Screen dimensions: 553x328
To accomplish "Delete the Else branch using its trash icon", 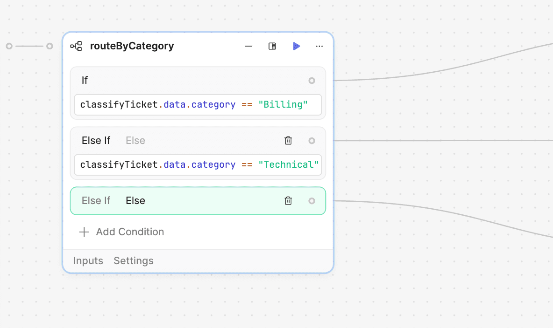I will [288, 200].
